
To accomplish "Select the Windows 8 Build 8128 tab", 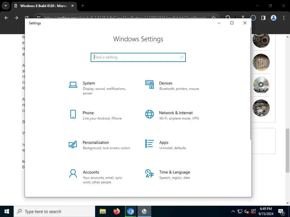I will tap(43, 6).
